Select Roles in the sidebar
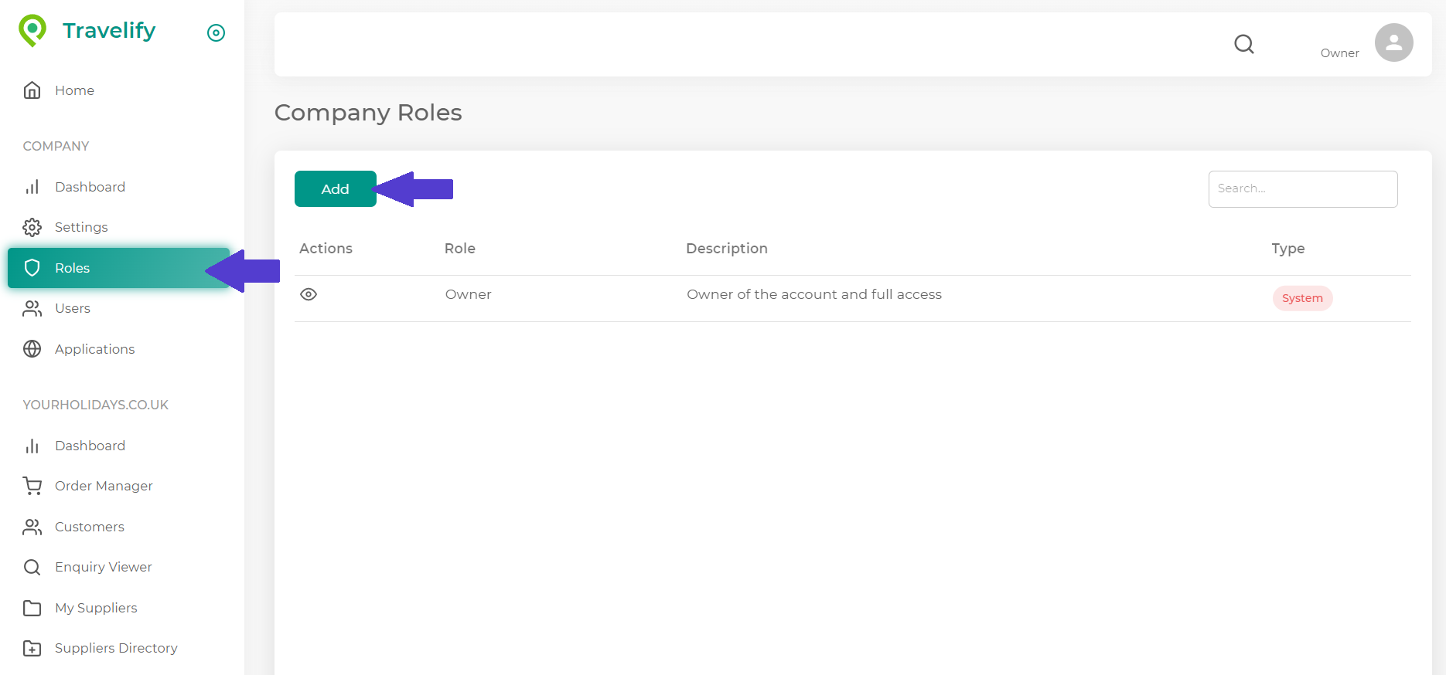1446x675 pixels. coord(72,268)
